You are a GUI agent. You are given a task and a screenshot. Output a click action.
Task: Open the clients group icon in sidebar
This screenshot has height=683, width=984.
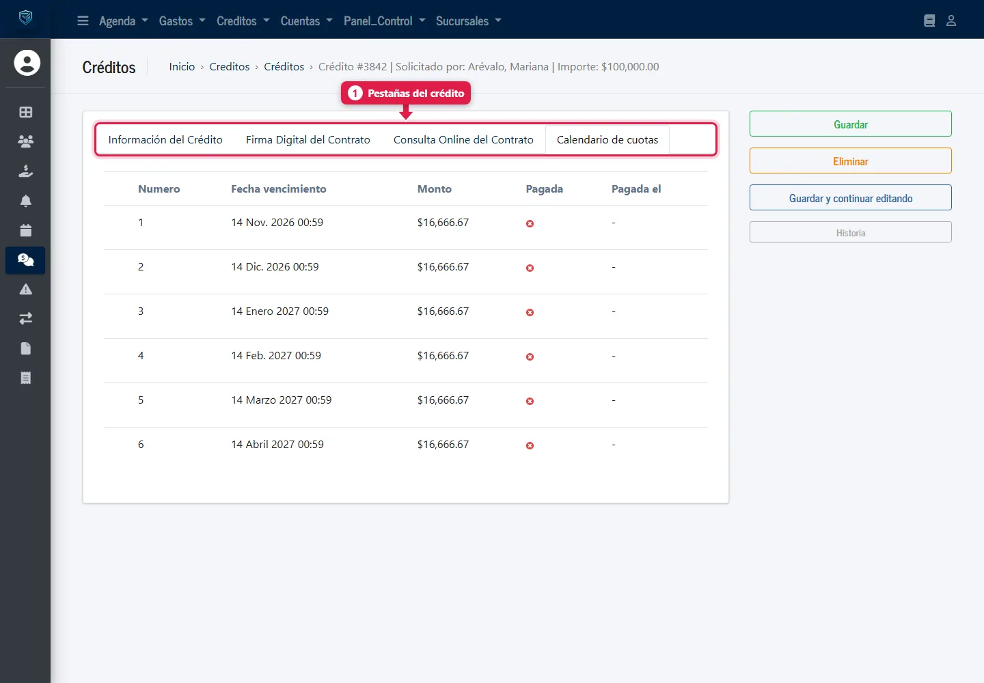(26, 141)
